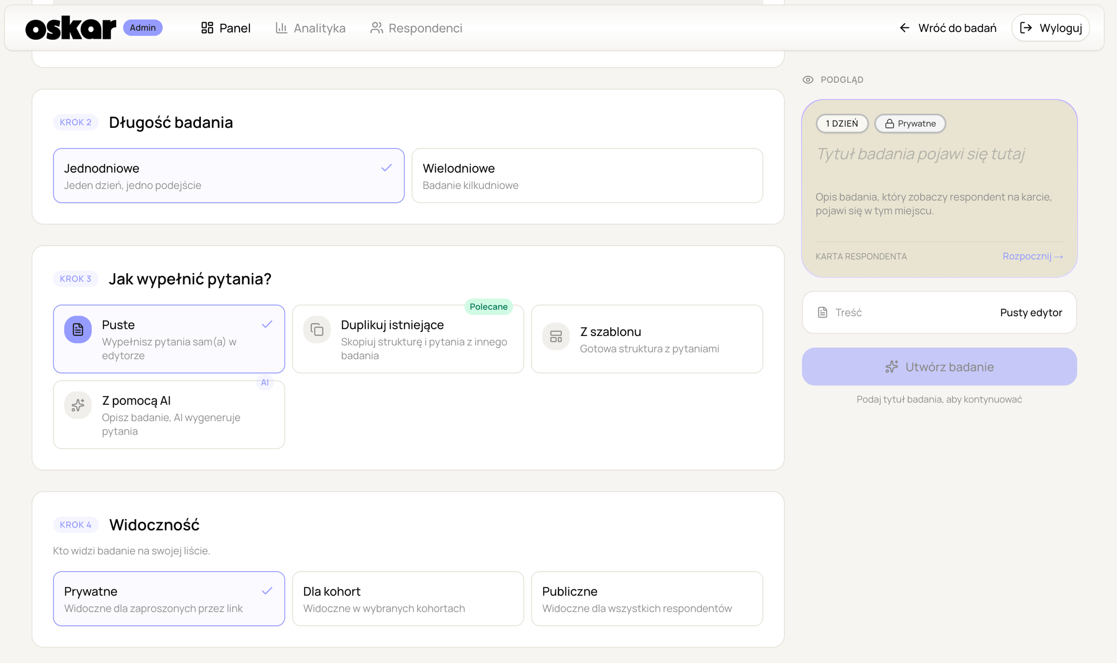Click the Panel grid icon
This screenshot has height=663, width=1117.
point(207,28)
